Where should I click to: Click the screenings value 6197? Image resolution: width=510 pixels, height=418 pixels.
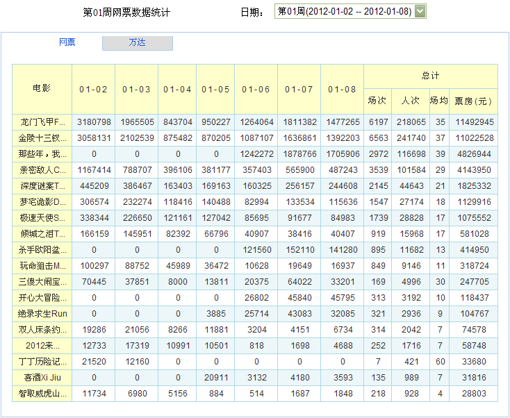tap(378, 122)
